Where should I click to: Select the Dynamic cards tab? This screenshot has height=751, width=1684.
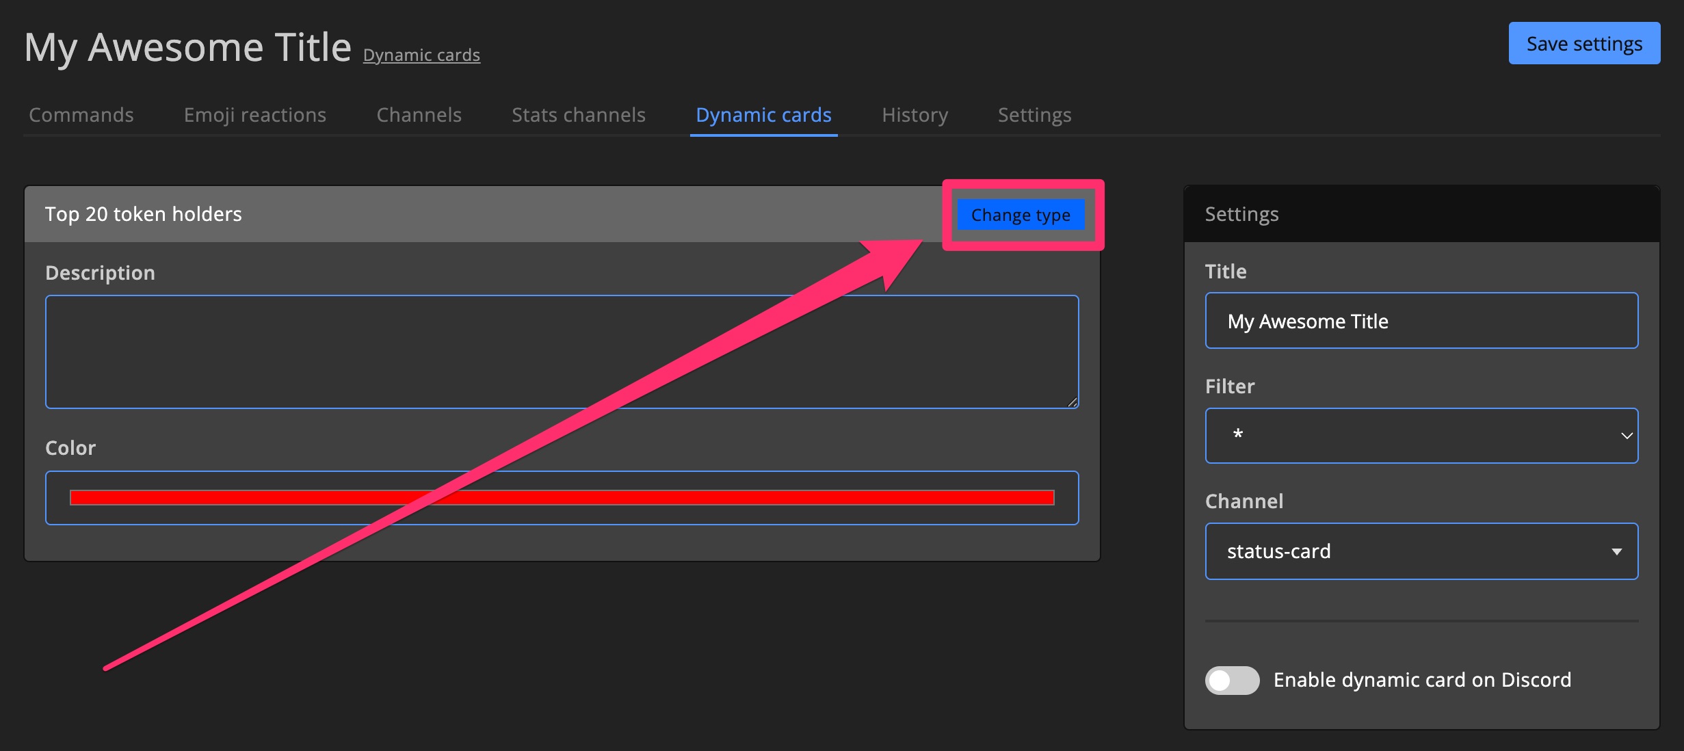tap(763, 115)
